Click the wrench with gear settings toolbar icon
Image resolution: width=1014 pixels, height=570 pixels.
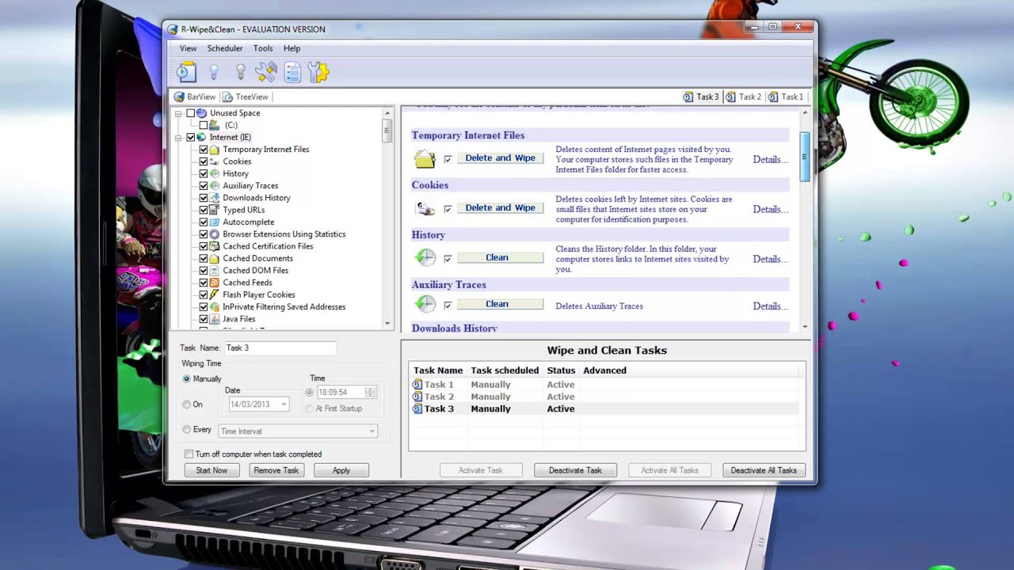318,72
